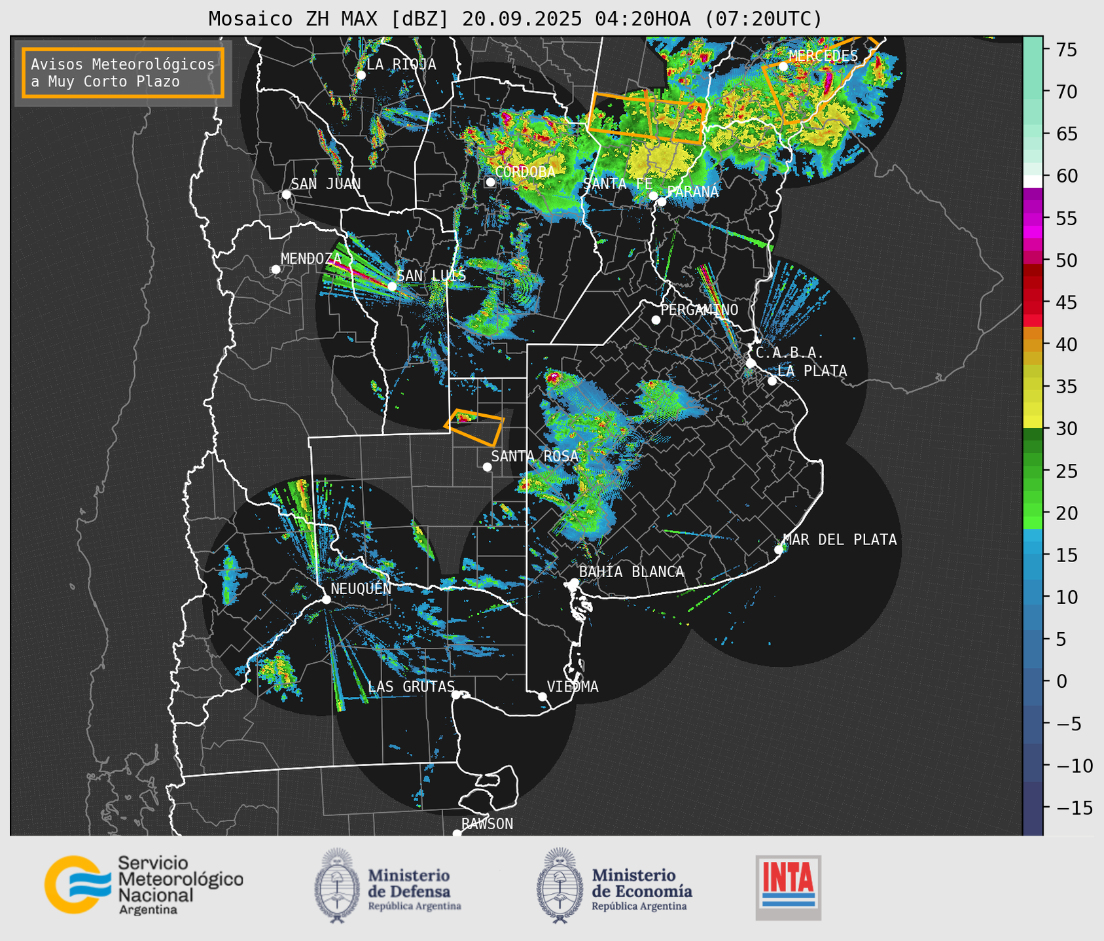Click the LAS GRUTAS city marker
Image resolution: width=1104 pixels, height=941 pixels.
(456, 694)
